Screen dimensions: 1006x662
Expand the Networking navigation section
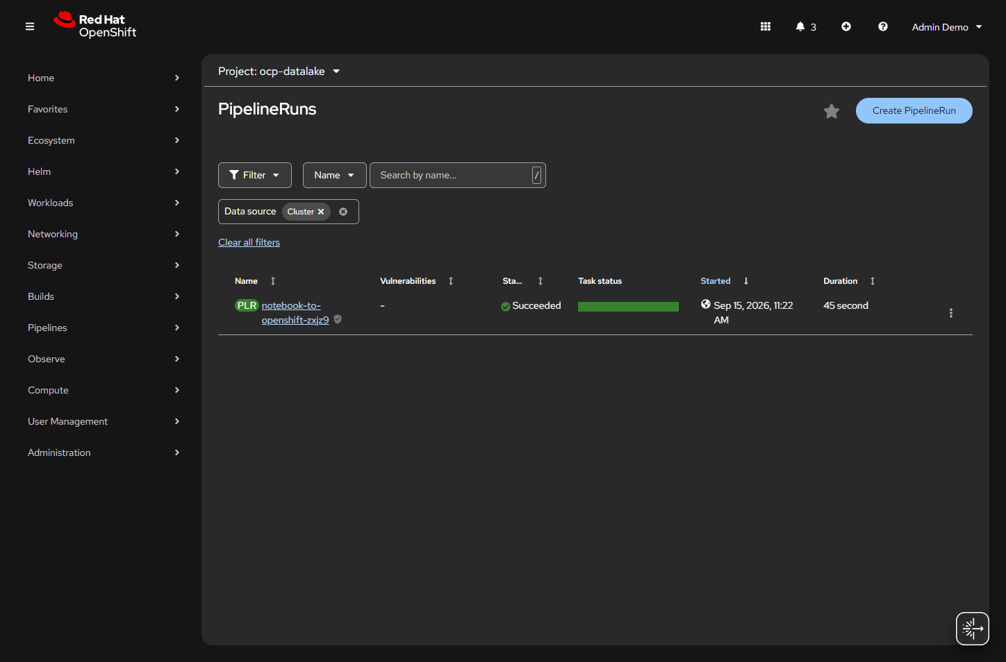[103, 234]
